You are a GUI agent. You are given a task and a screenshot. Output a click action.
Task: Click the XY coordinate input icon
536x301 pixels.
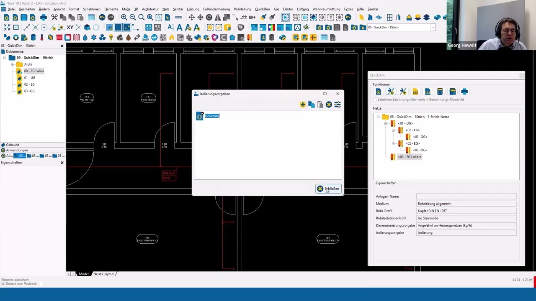tap(70, 28)
